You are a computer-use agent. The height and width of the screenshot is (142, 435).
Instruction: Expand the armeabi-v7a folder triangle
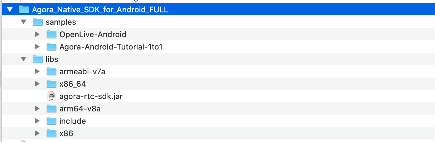(37, 71)
